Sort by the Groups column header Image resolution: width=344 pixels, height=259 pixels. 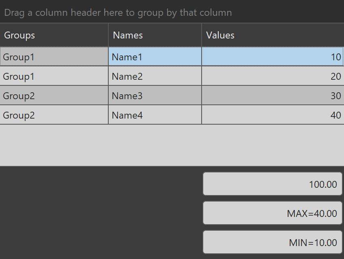[x=54, y=35]
